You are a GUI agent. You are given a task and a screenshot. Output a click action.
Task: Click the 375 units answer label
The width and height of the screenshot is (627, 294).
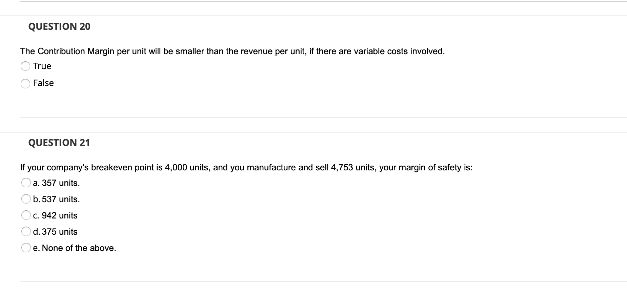click(x=55, y=232)
